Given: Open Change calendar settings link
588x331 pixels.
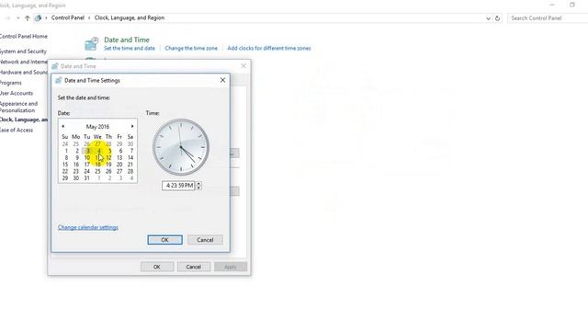Looking at the screenshot, I should click(x=88, y=227).
